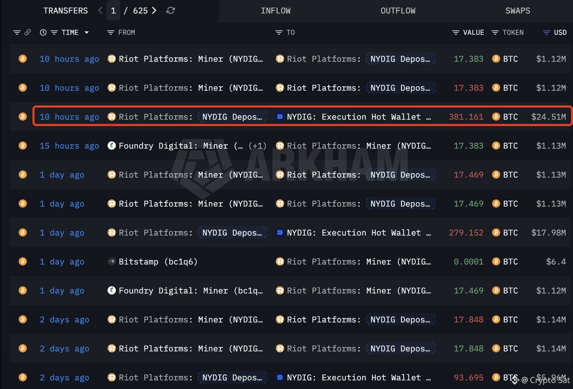
Task: Click the Foundry logo in the 1 day ago Foundry row
Action: (x=111, y=290)
